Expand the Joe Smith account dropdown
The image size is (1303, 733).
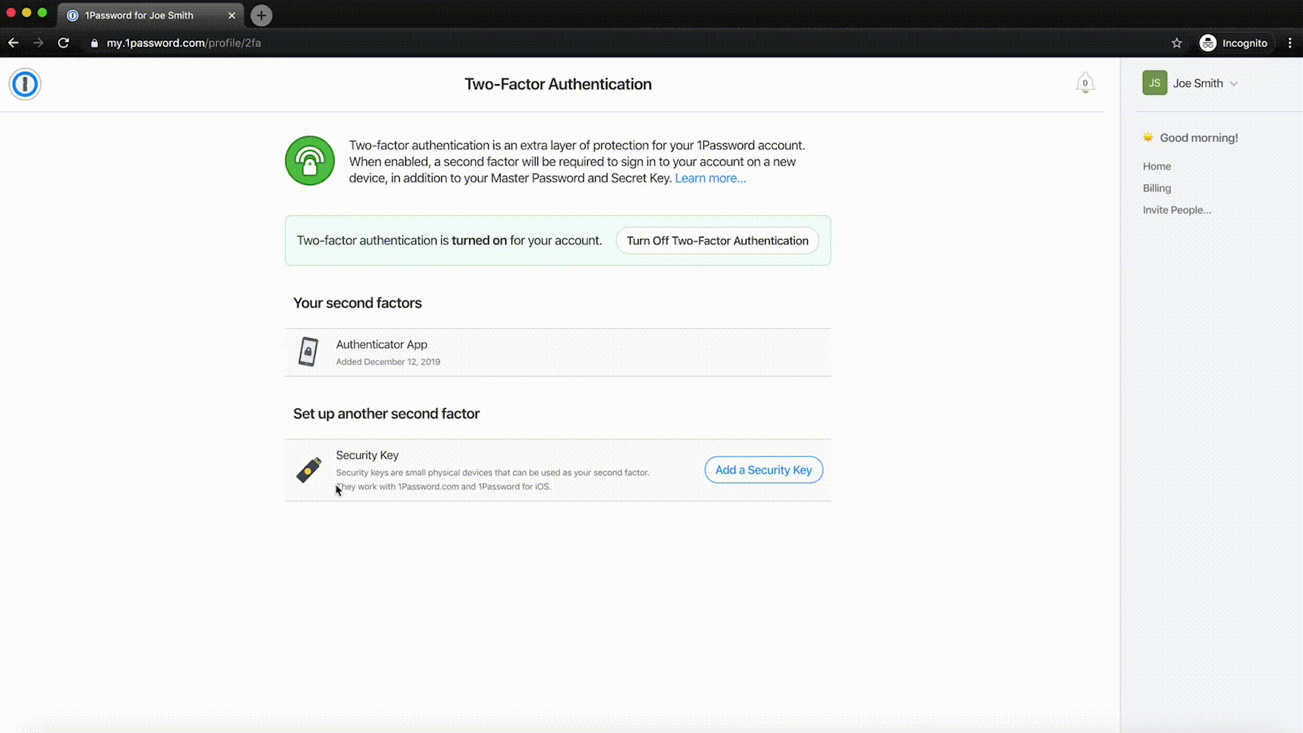click(1233, 83)
